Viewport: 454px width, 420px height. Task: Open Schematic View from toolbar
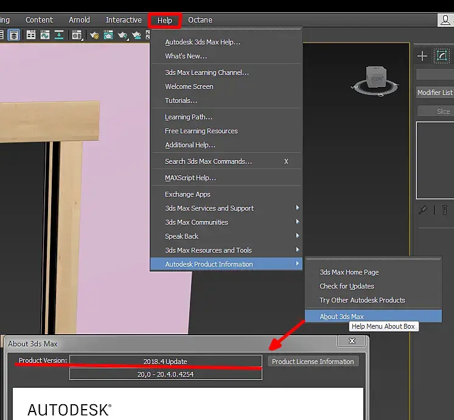click(59, 35)
